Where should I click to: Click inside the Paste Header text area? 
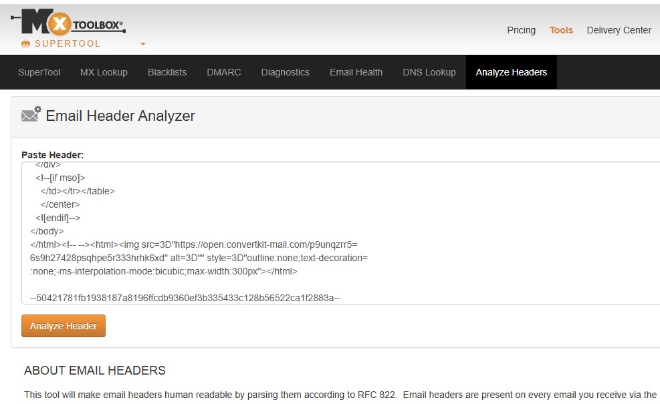pyautogui.click(x=341, y=233)
